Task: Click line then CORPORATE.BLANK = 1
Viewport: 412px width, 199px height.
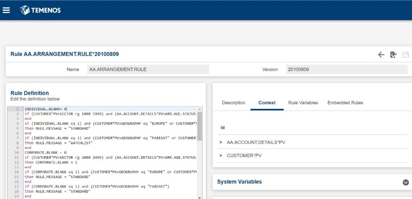Action: (x=51, y=162)
